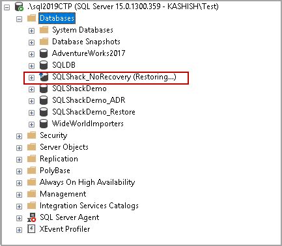Select the AdventureWorks2017 label

89,53
